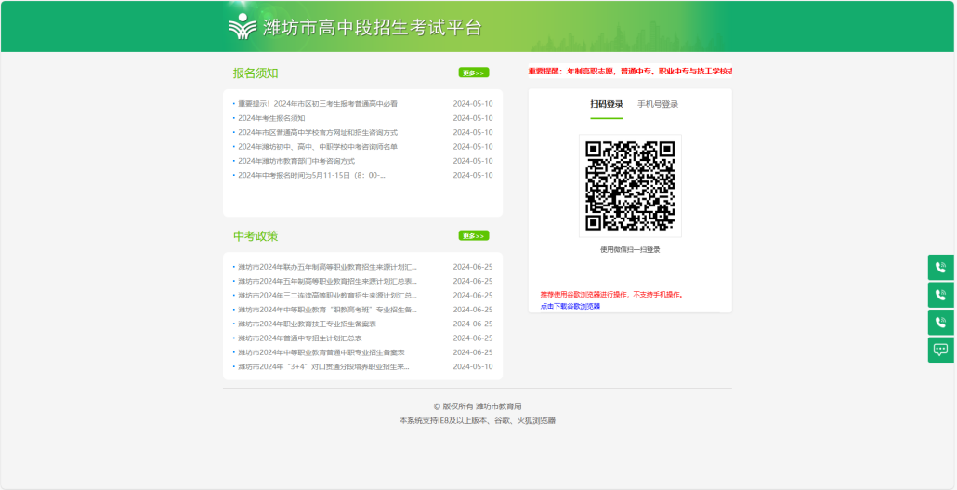957x490 pixels.
Task: Click the WeChat login QR code
Action: (x=630, y=186)
